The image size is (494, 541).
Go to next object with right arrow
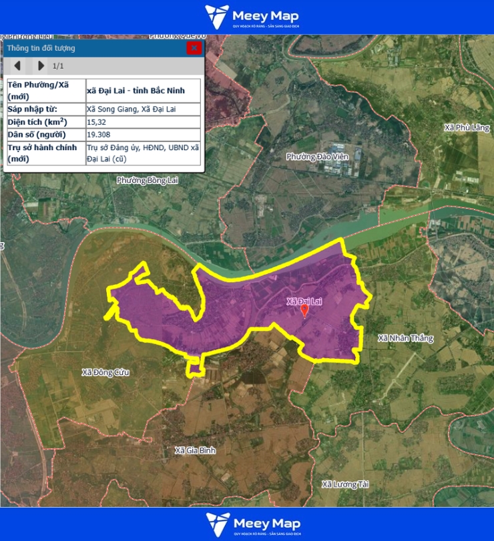[x=41, y=66]
